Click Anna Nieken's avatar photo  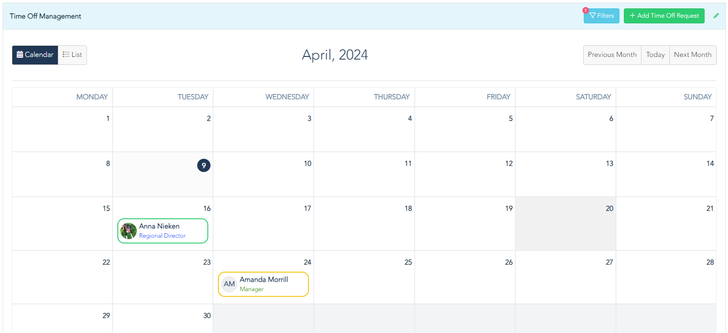(128, 231)
